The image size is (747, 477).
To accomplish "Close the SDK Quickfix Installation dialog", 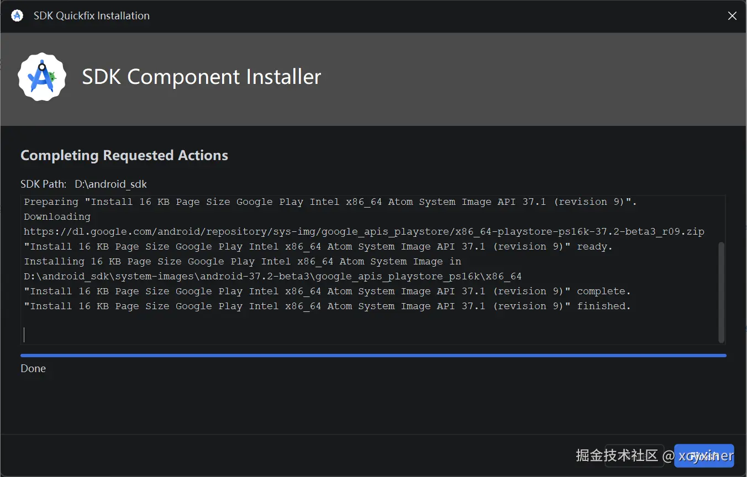I will [x=732, y=16].
